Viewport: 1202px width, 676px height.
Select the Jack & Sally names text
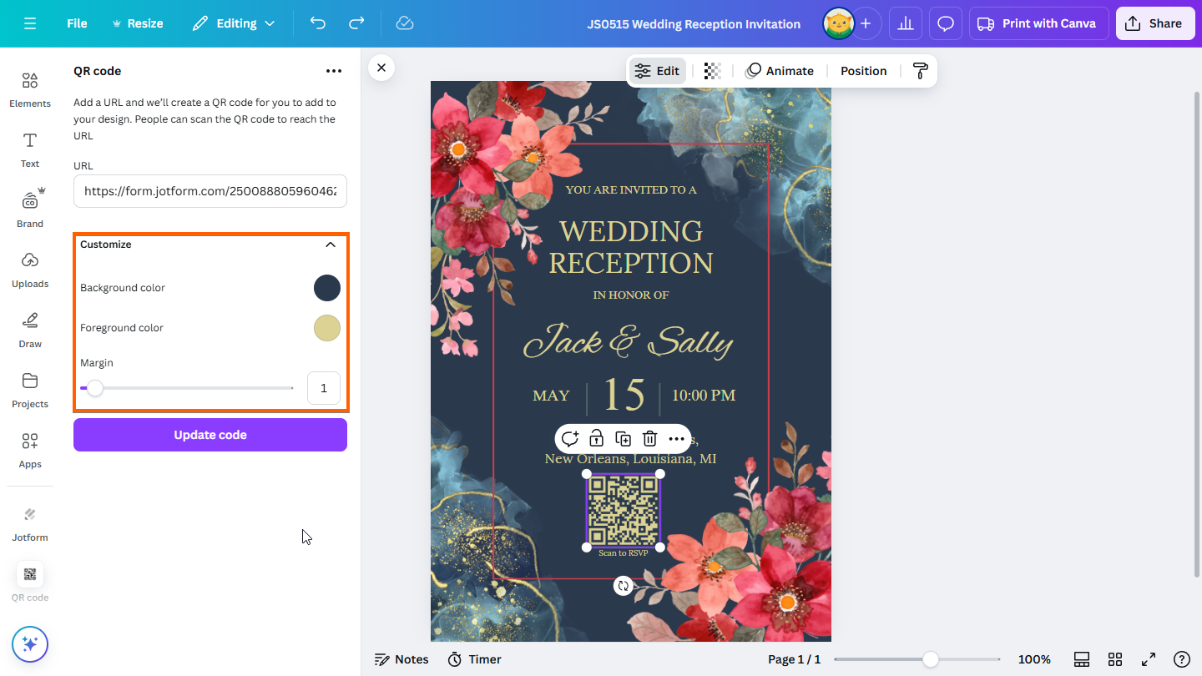tap(629, 341)
